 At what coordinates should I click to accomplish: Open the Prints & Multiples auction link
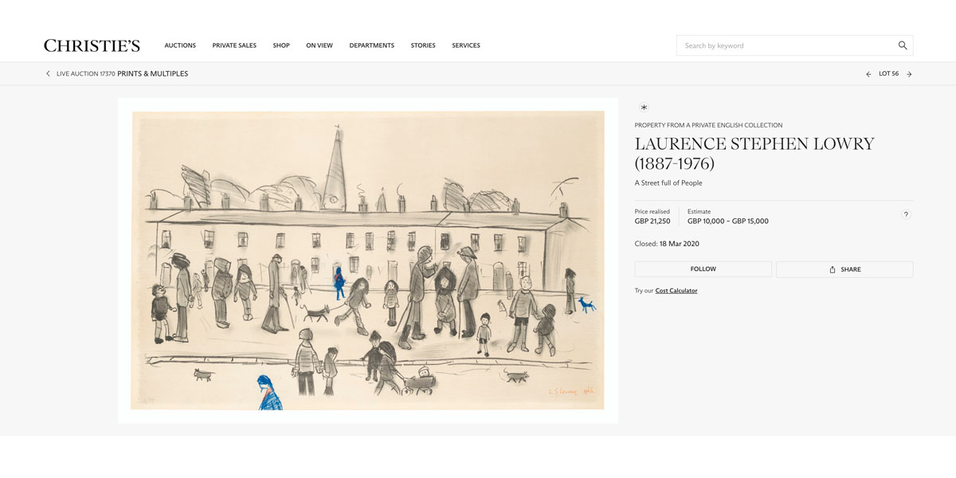(x=153, y=74)
